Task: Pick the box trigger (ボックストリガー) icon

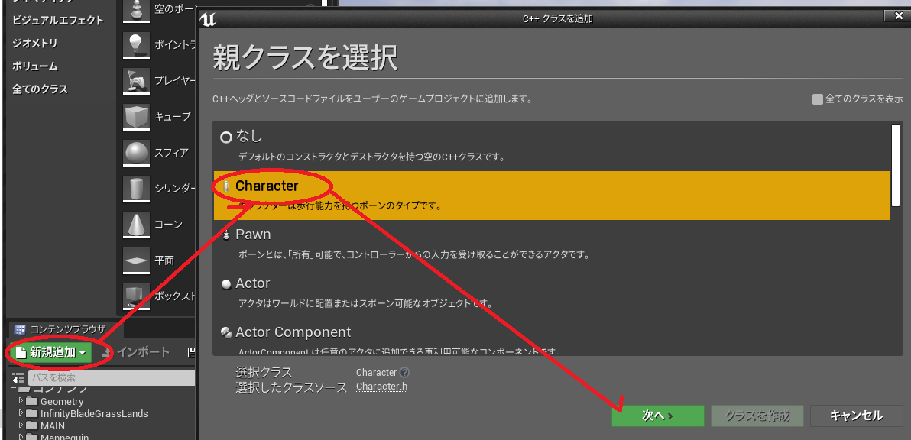Action: pos(137,296)
